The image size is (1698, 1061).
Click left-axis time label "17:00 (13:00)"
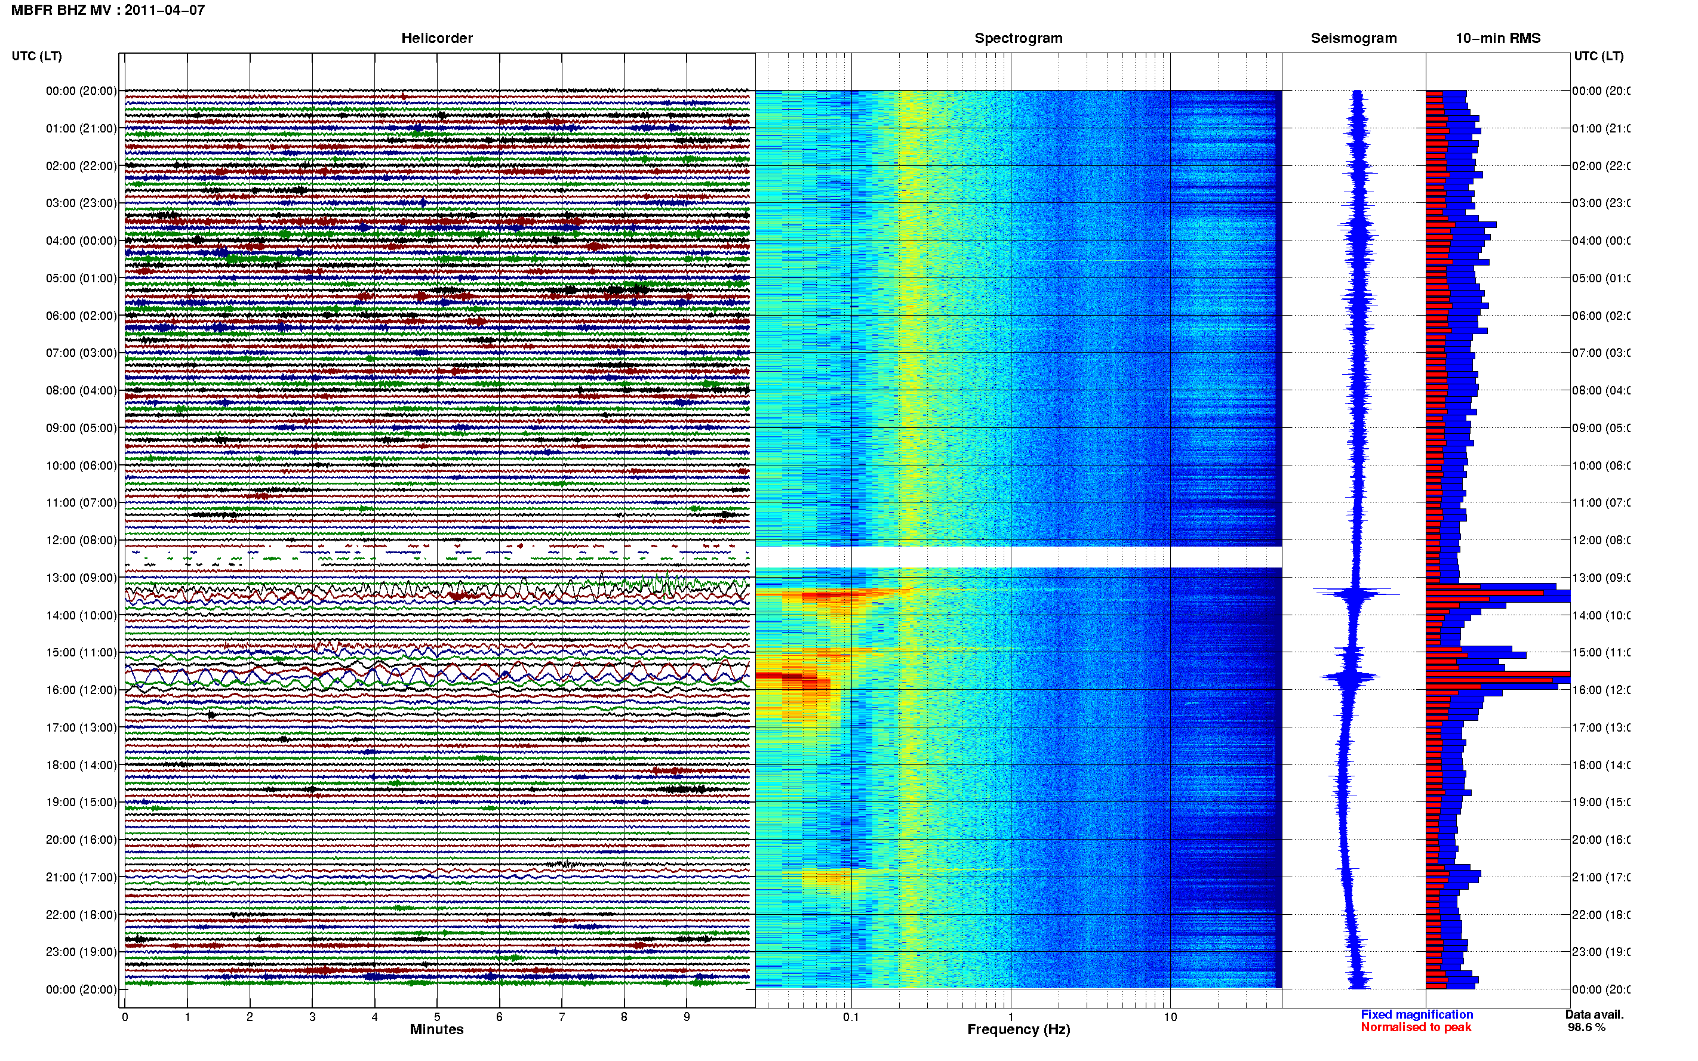[x=81, y=727]
